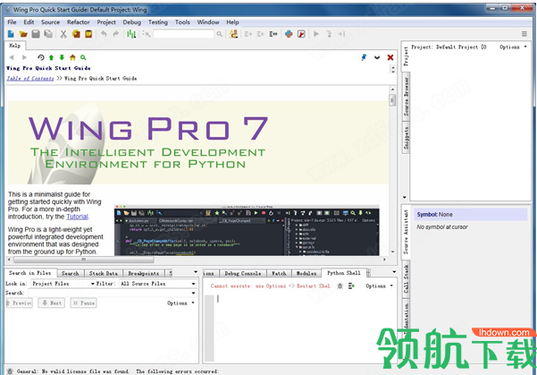
Task: Go forward in help history
Action: click(x=24, y=57)
